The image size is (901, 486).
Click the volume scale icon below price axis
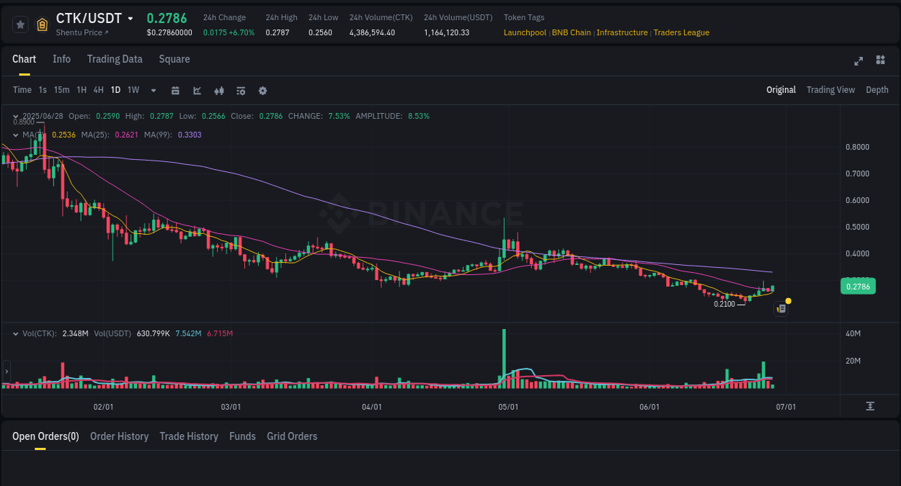pyautogui.click(x=870, y=407)
